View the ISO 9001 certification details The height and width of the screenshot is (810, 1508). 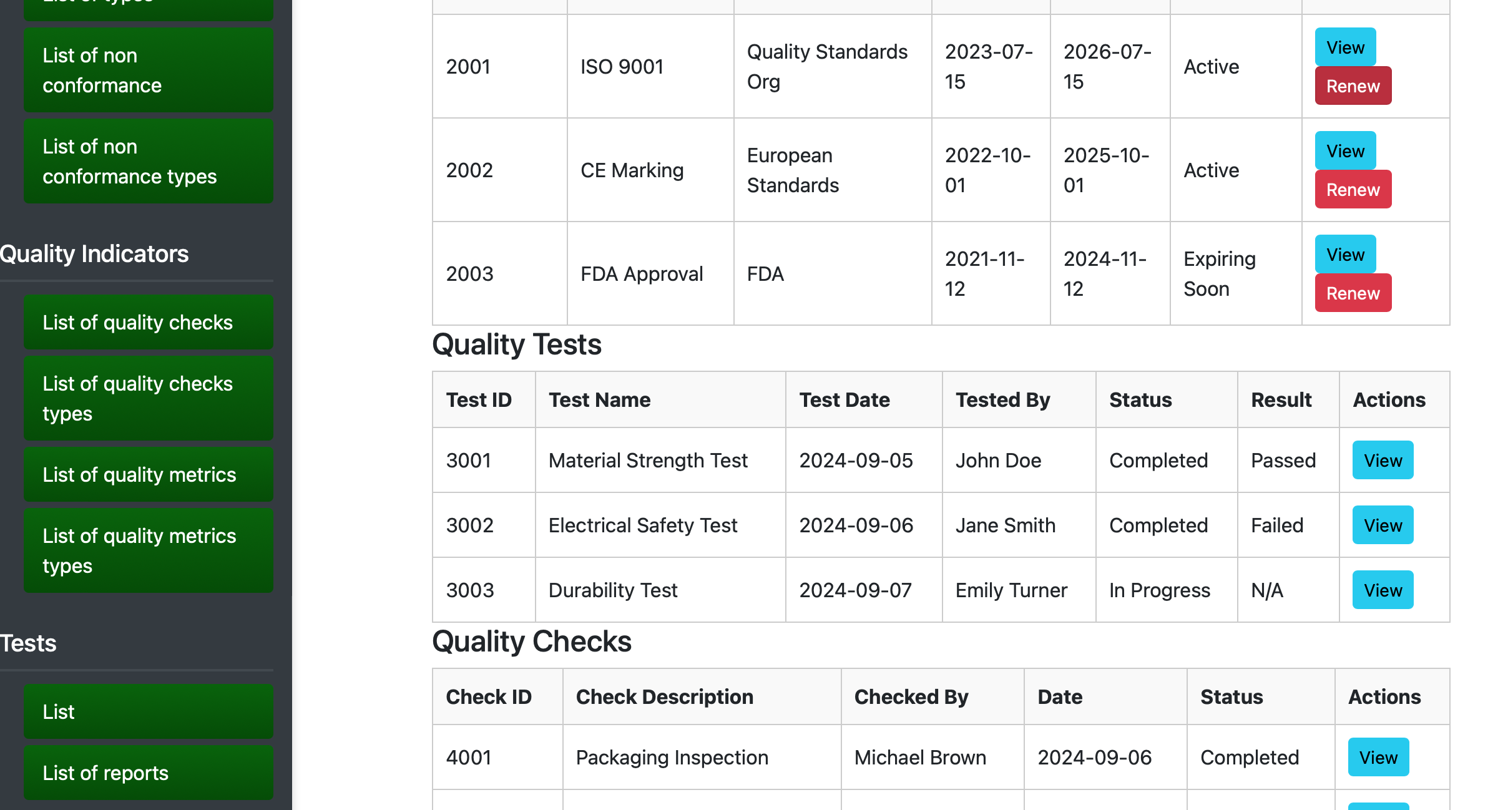point(1344,47)
